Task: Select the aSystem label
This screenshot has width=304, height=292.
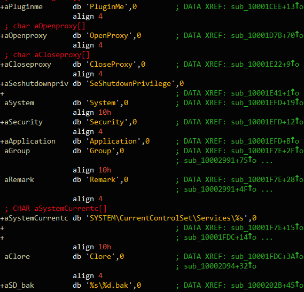Action: coord(19,102)
